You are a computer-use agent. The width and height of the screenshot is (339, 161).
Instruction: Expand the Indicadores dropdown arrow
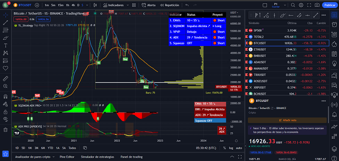(x=128, y=5)
